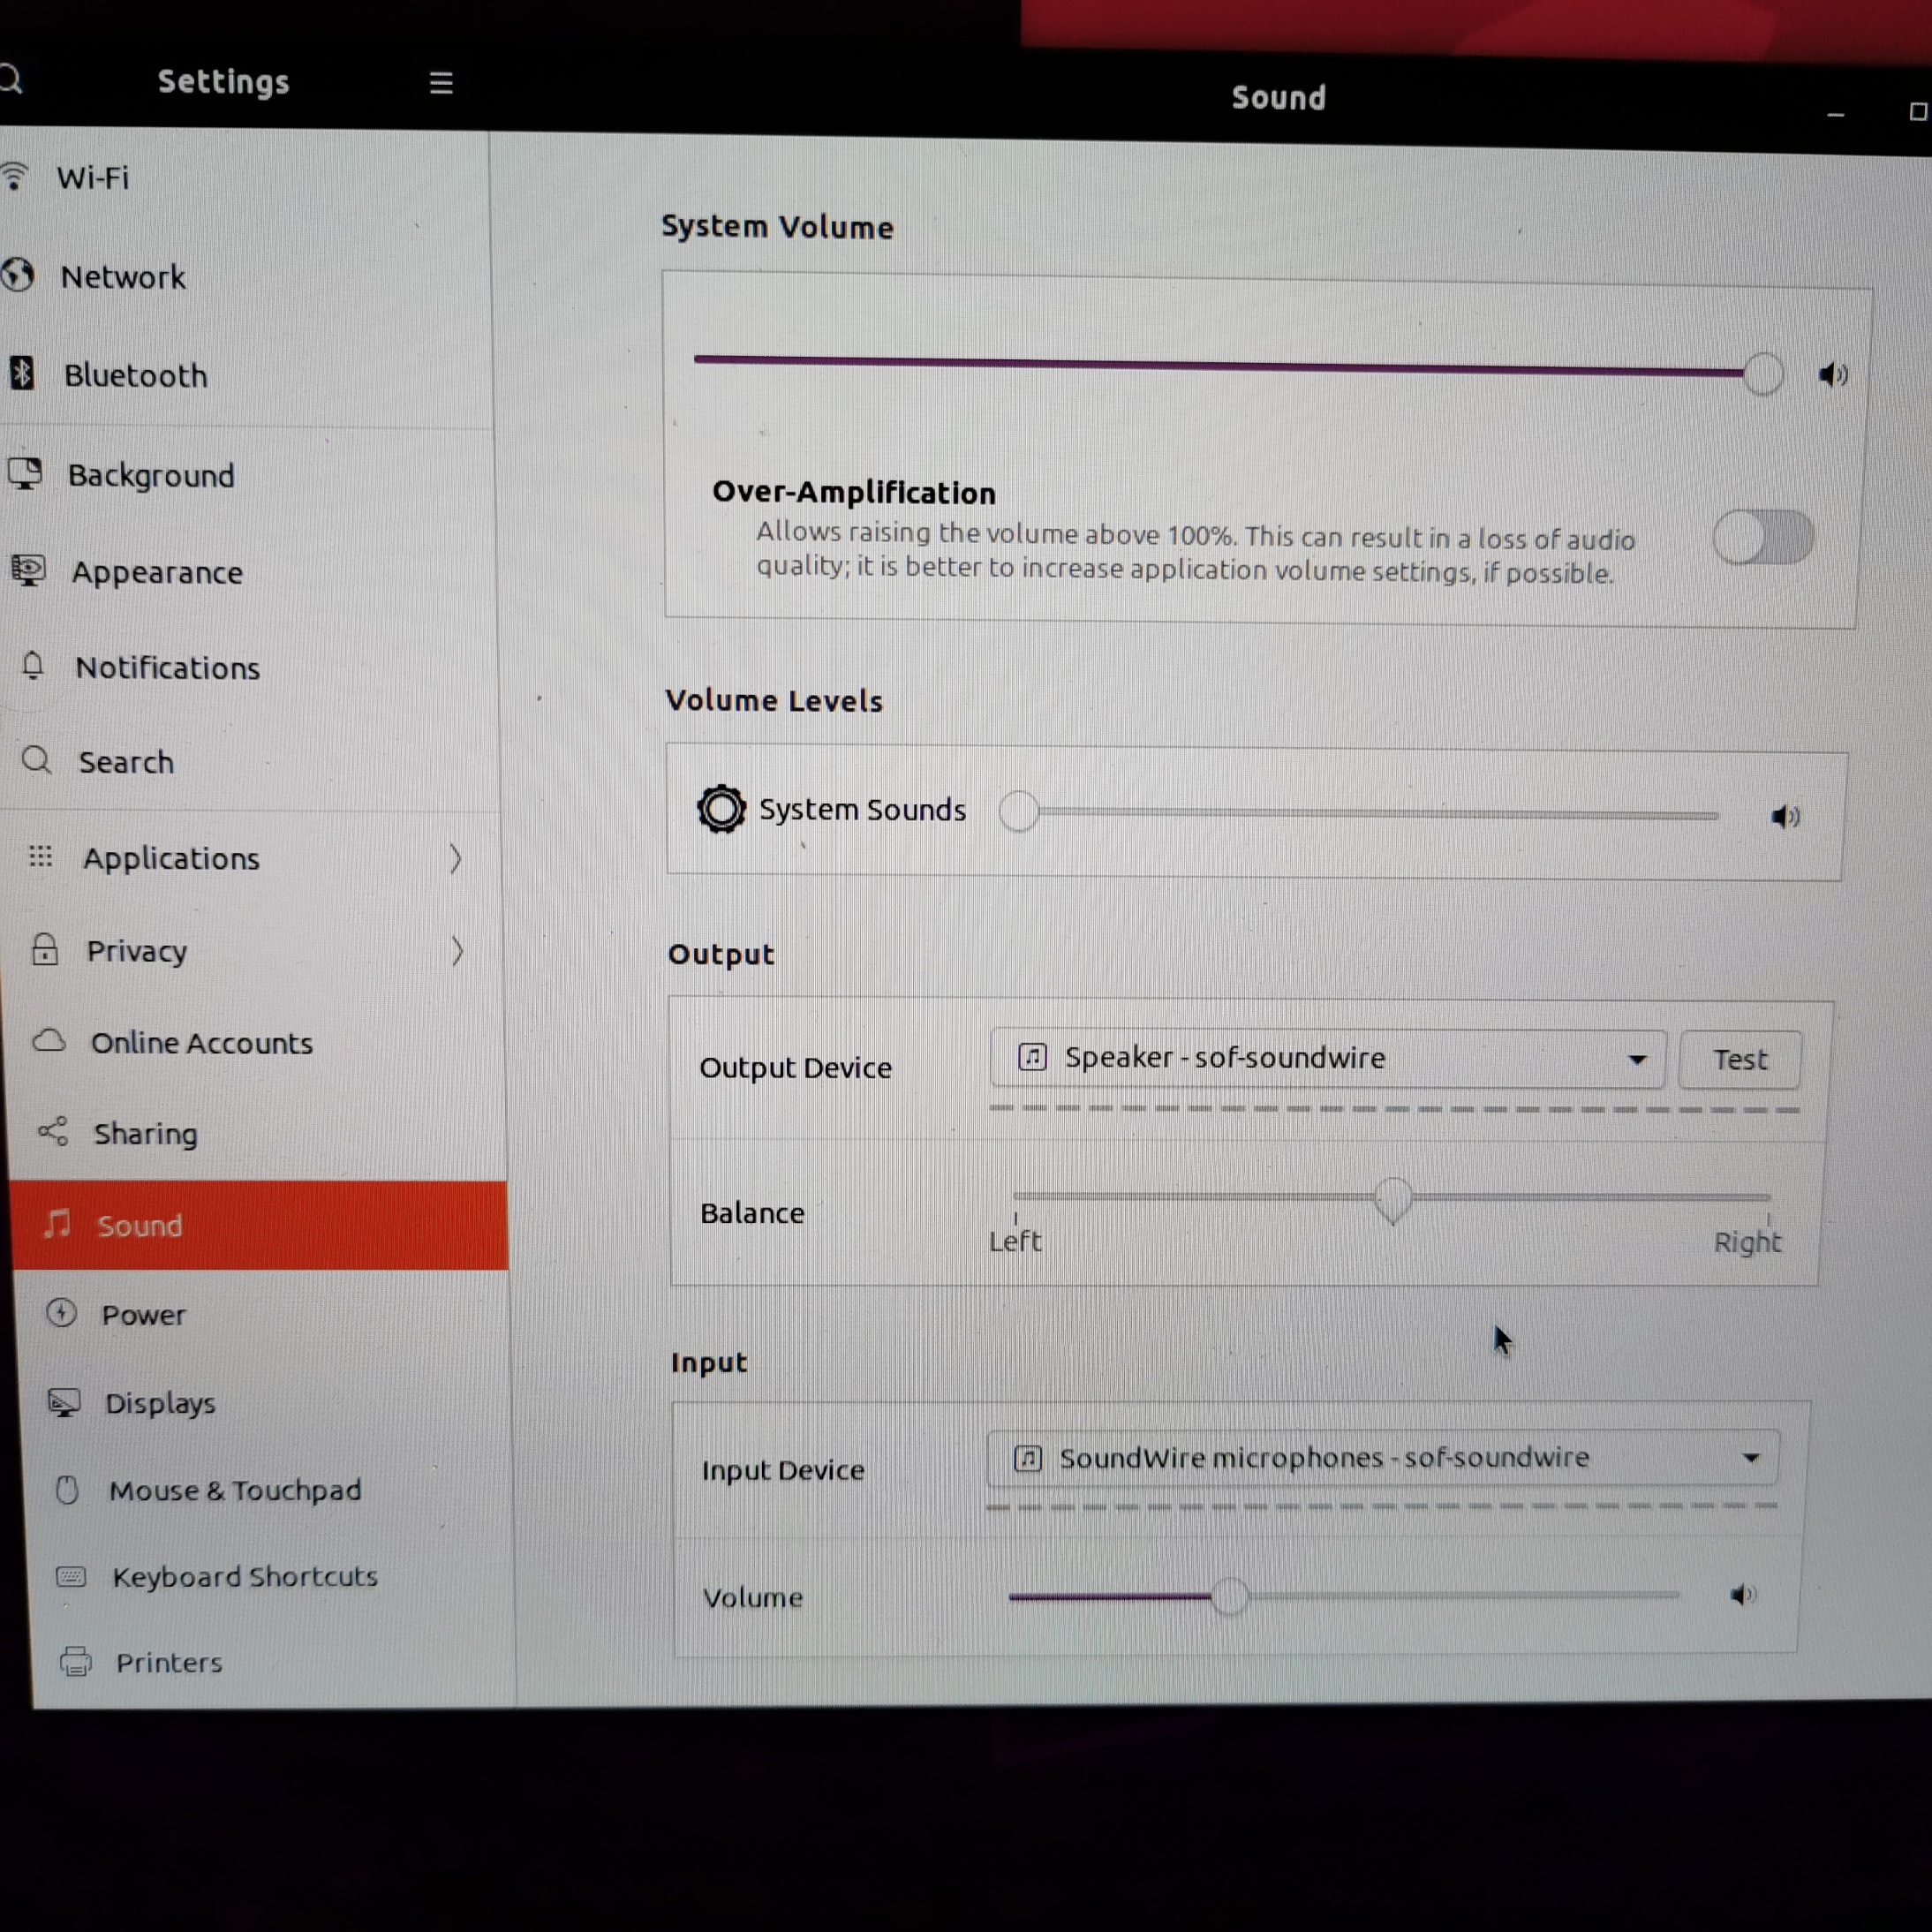This screenshot has height=1932, width=1932.
Task: Open the Displays settings panel
Action: pos(160,1403)
